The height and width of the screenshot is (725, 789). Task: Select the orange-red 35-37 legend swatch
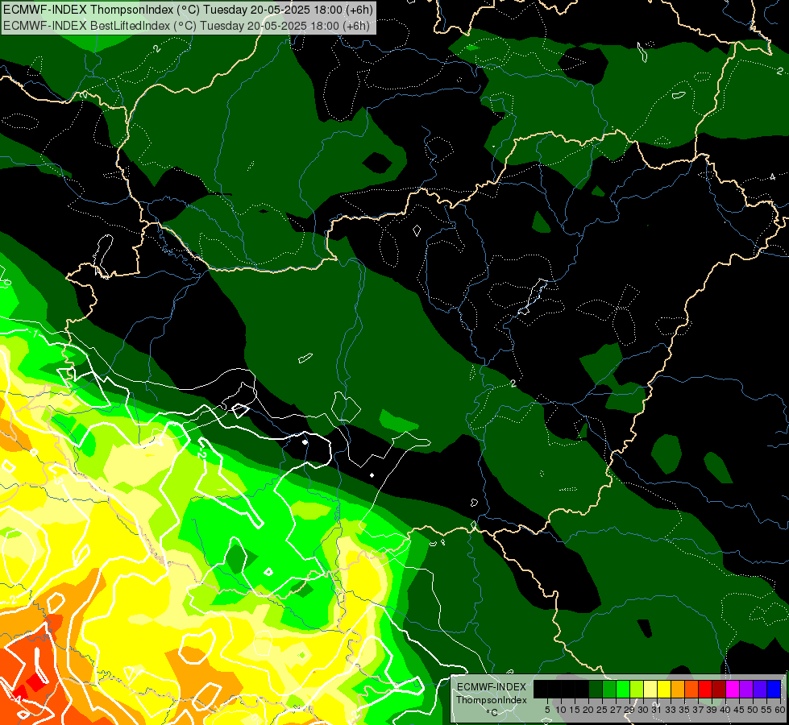691,689
